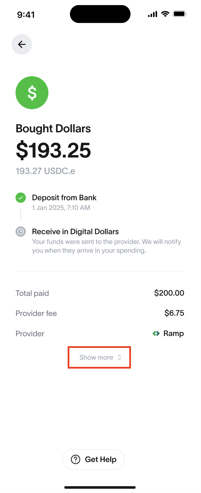Click the green checkmark next to Deposit from Bank
Viewport: 201px width, 493px height.
tap(21, 198)
